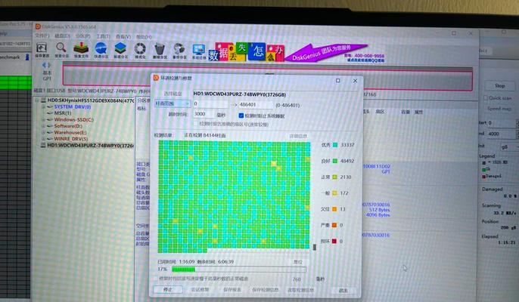Select MSR(1) partition in tree
The height and width of the screenshot is (302, 519).
click(x=63, y=113)
